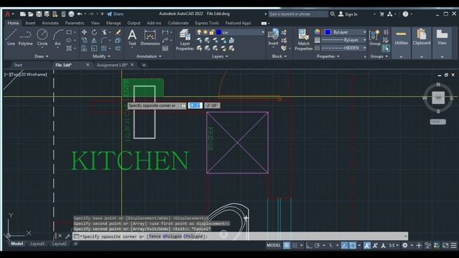459x258 pixels.
Task: Click the Undo arrow icon
Action: coord(80,14)
